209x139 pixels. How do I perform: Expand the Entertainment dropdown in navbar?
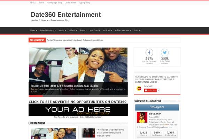[48, 30]
